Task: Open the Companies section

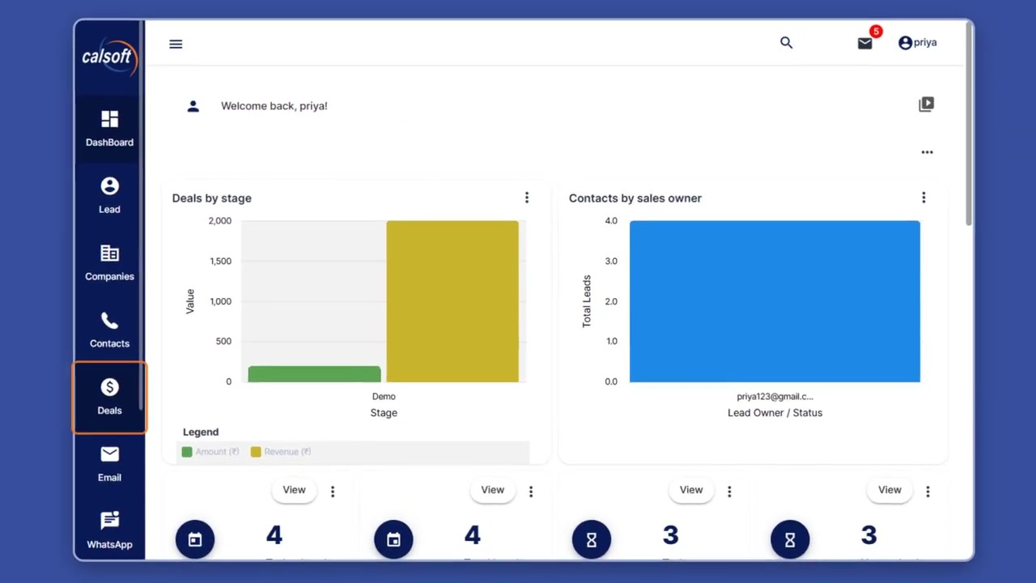Action: pyautogui.click(x=110, y=263)
